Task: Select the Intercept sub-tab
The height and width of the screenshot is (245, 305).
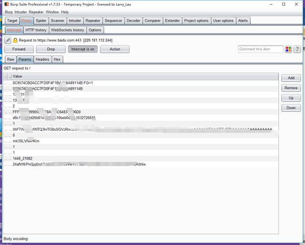Action: (x=14, y=30)
